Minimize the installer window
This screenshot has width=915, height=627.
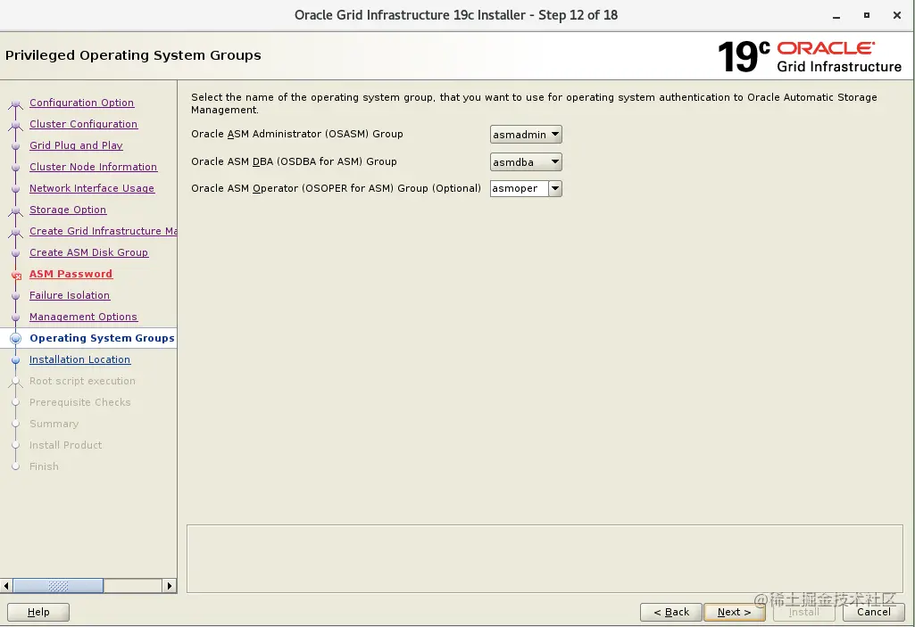(x=836, y=16)
